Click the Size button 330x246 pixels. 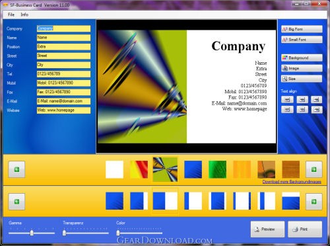tap(302, 79)
